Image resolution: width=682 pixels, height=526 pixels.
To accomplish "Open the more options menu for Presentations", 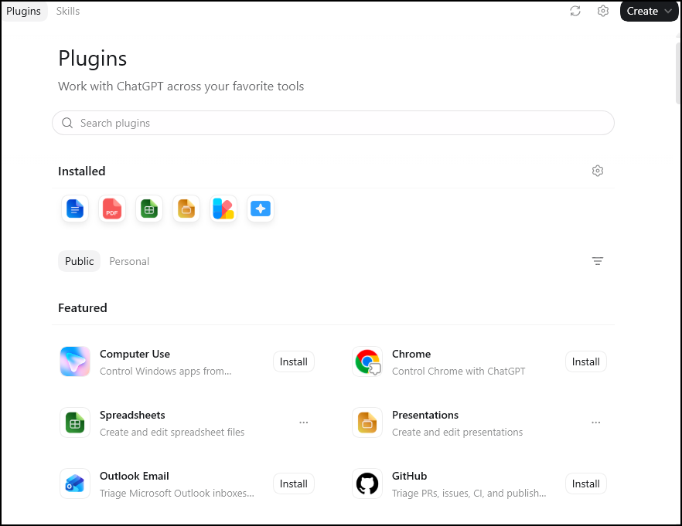I will click(x=596, y=422).
